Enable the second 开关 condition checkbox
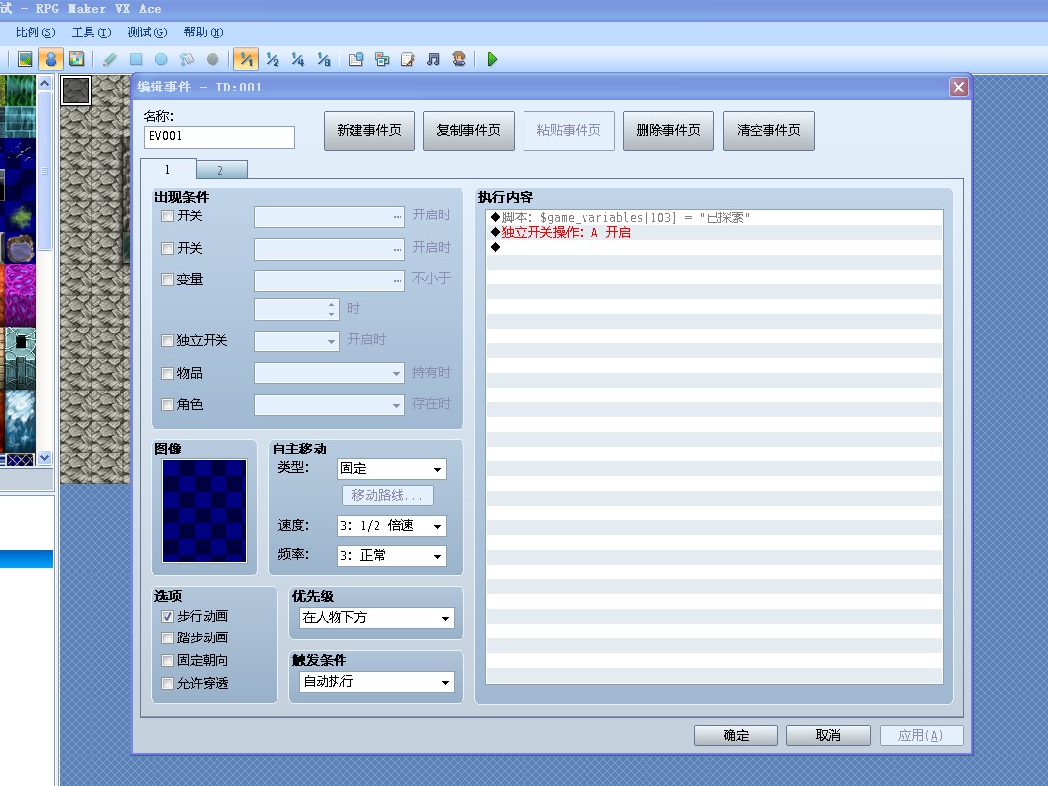The image size is (1048, 786). click(x=167, y=248)
